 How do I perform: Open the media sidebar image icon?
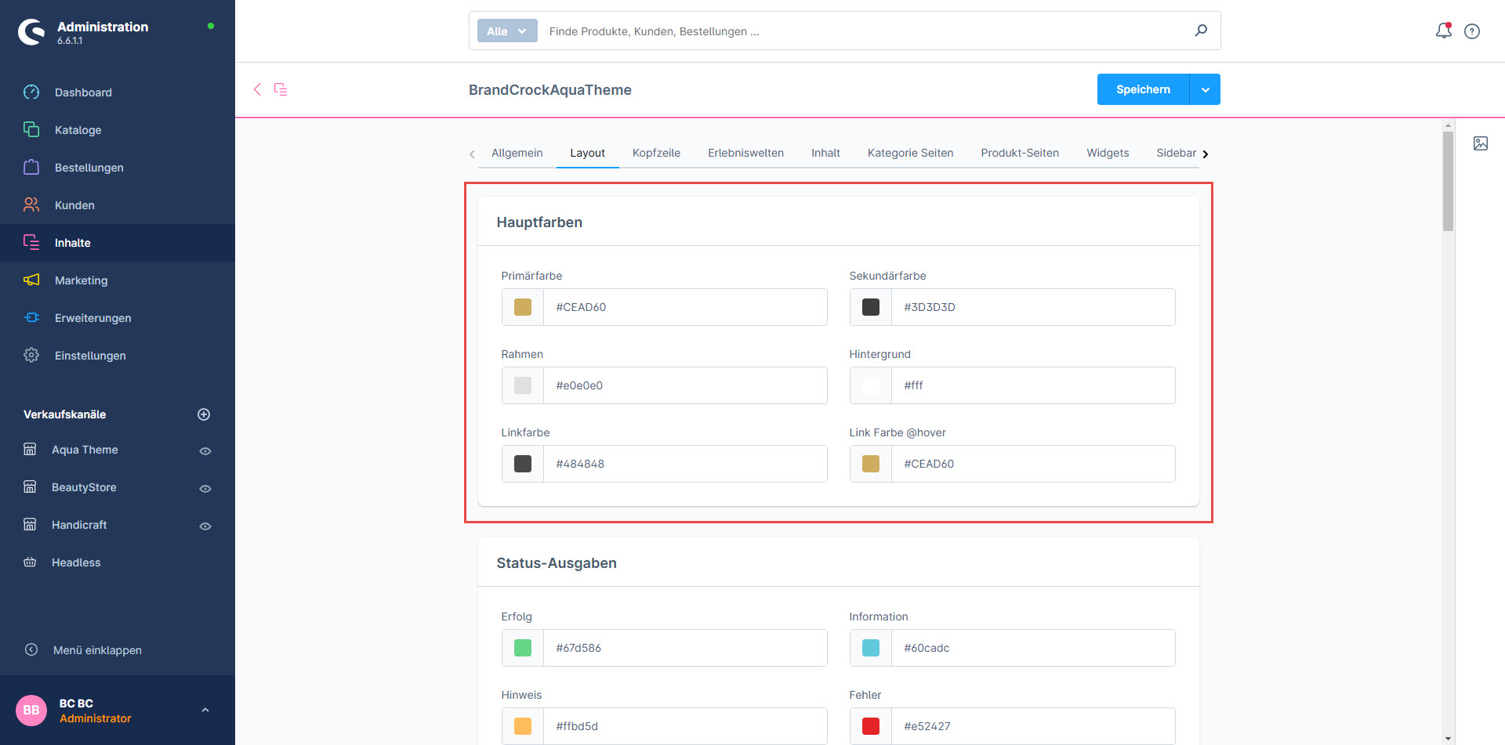click(x=1480, y=143)
